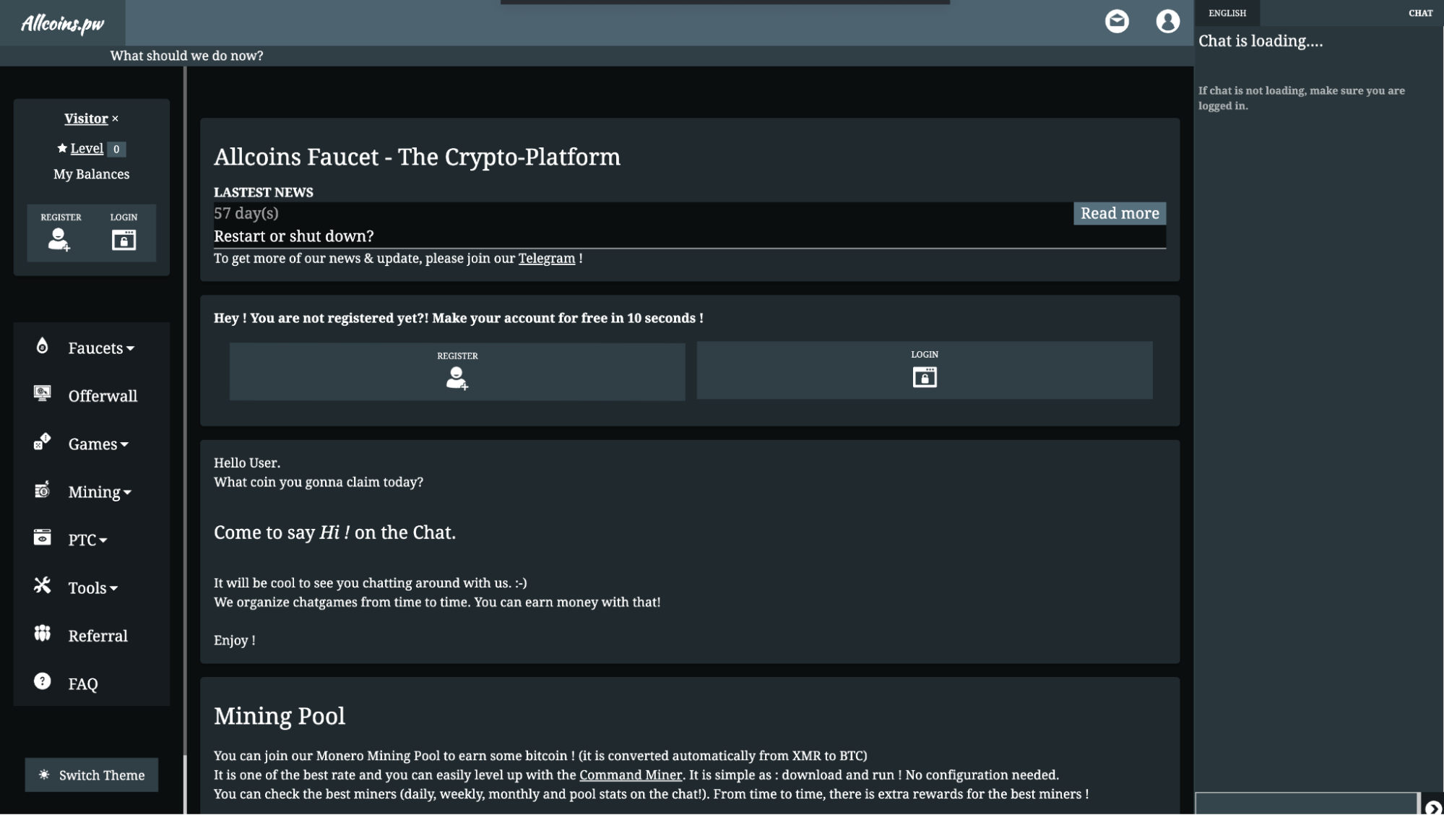Toggle the Switch Theme button
Screen dimensions: 1444x815
pos(92,775)
